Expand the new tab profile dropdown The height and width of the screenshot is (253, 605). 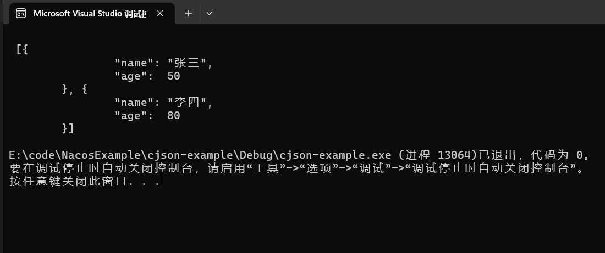tap(209, 13)
